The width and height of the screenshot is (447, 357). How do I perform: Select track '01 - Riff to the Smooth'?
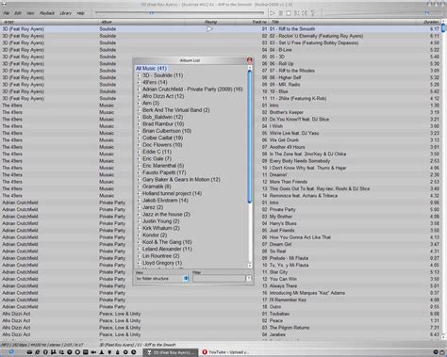[x=292, y=29]
